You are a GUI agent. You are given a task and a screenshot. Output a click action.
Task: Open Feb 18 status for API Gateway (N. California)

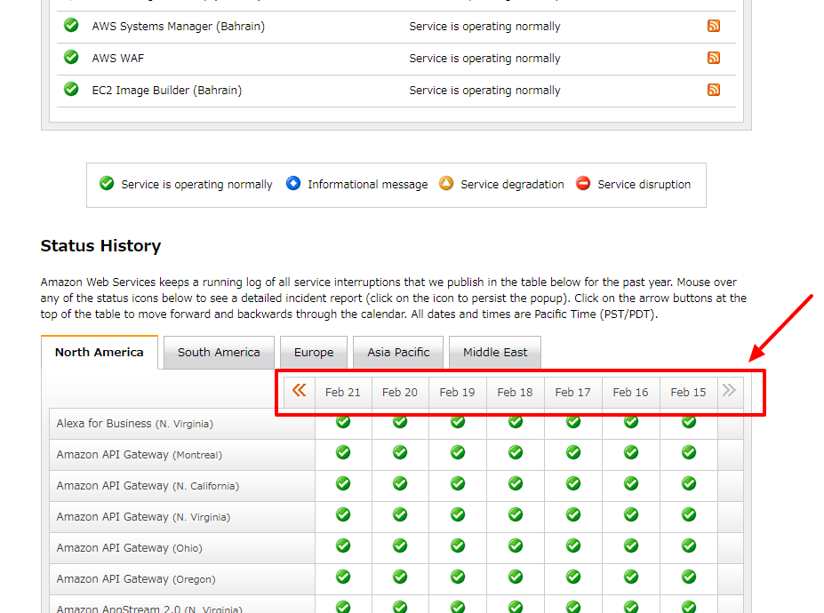[516, 483]
